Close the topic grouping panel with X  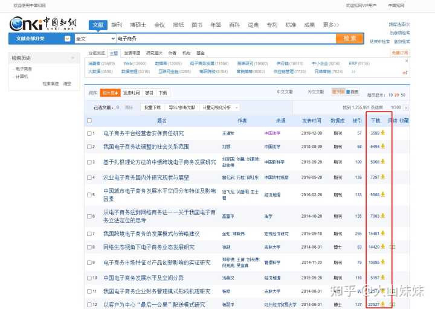click(407, 61)
